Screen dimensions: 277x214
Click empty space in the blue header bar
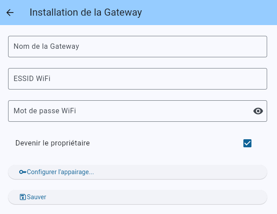click(x=211, y=13)
